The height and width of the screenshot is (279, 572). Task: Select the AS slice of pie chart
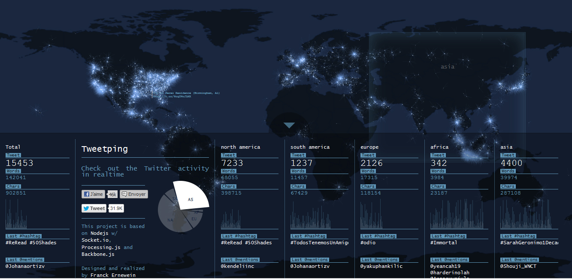(191, 197)
